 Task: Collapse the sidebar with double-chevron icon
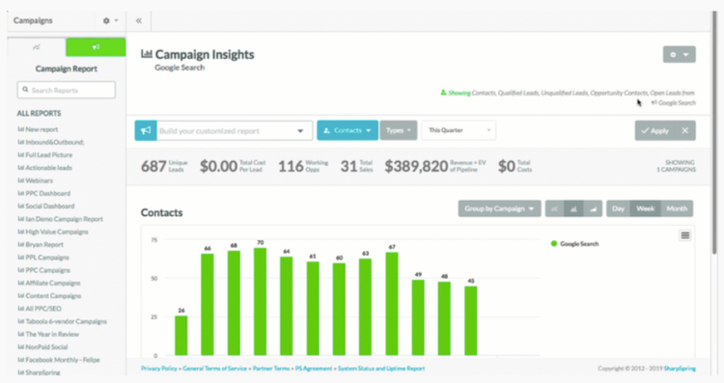coord(139,21)
